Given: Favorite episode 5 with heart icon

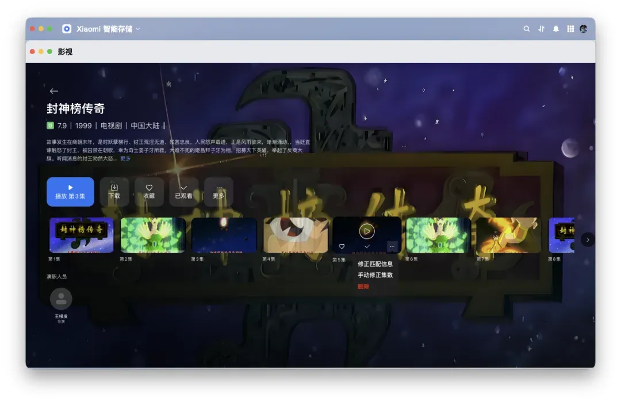Looking at the screenshot, I should tap(342, 246).
